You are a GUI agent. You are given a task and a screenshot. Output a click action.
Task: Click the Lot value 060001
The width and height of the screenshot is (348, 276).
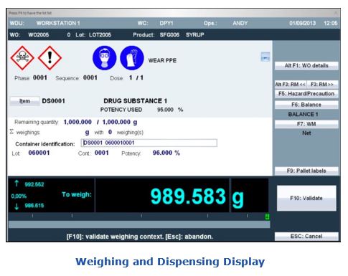click(39, 153)
